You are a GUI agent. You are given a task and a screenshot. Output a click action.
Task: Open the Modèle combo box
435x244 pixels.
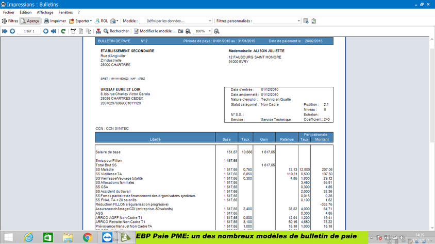[176, 21]
